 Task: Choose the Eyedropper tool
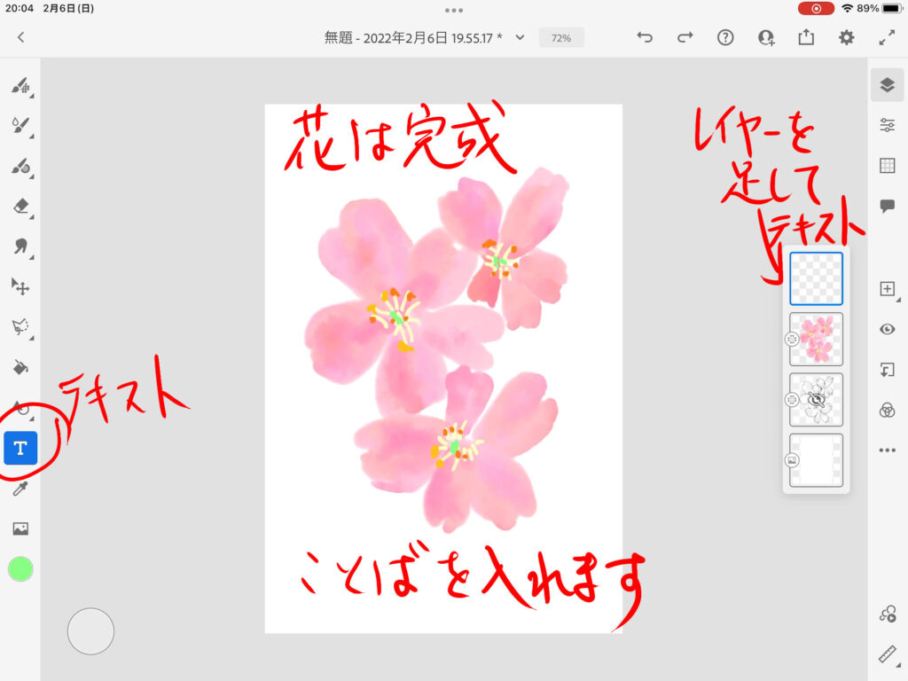(20, 489)
